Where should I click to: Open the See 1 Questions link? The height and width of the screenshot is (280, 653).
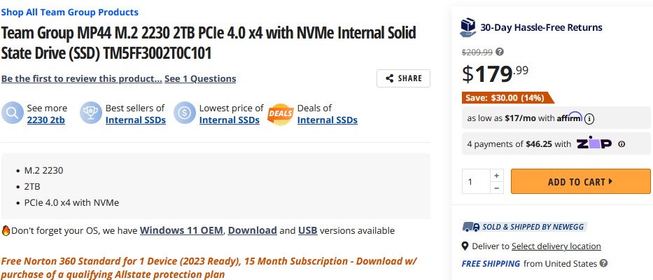(x=200, y=78)
